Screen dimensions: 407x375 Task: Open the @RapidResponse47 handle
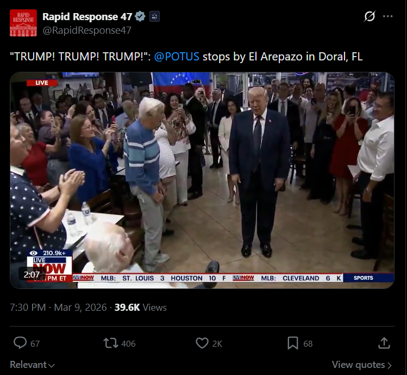tap(87, 30)
